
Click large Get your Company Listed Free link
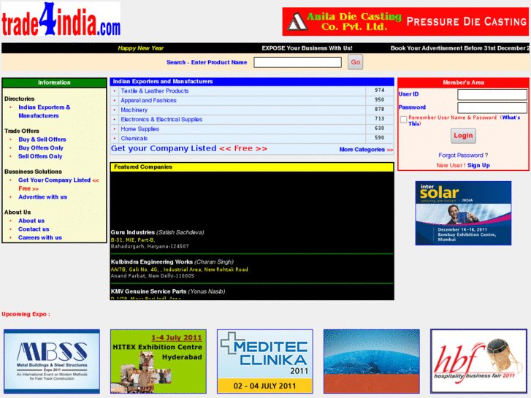tap(189, 148)
